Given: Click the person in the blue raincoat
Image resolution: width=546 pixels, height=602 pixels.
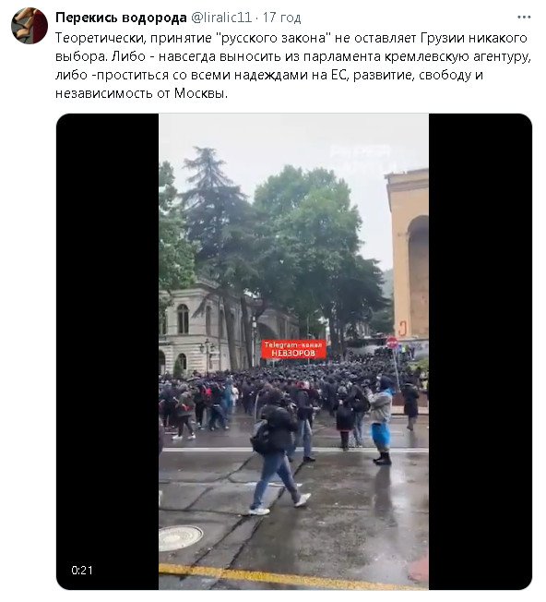Looking at the screenshot, I should coord(380,420).
